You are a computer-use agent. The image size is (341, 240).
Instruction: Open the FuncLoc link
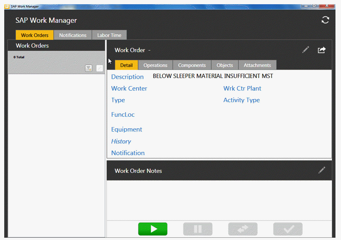tap(123, 114)
